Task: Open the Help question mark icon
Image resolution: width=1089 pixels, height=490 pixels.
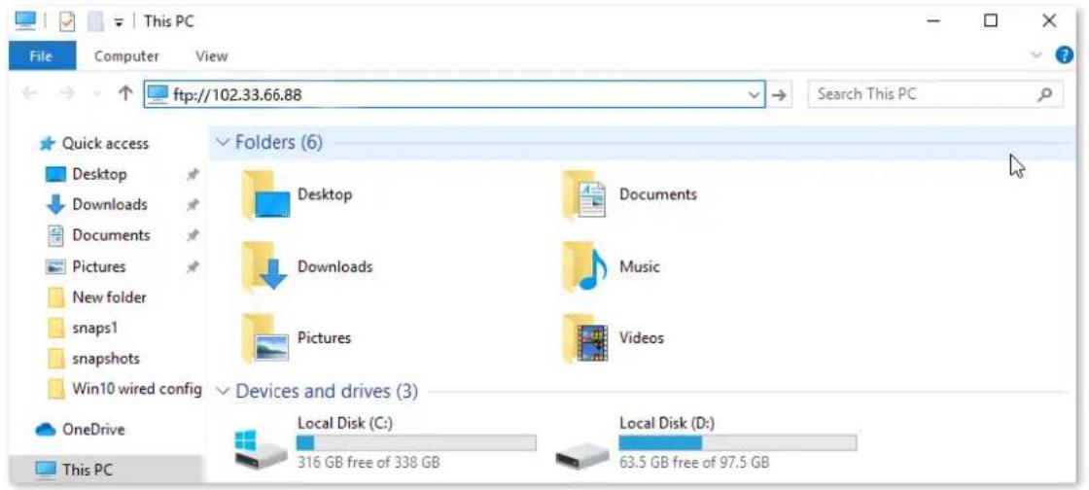Action: (x=1064, y=55)
